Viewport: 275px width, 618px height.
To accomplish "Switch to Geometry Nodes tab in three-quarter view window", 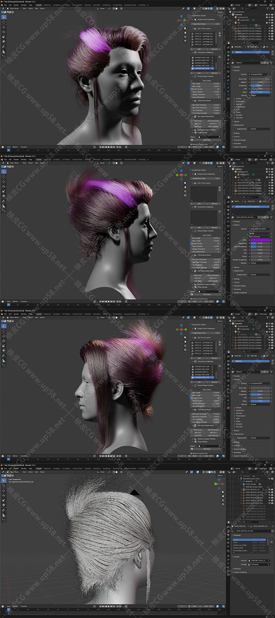I will coord(130,5).
